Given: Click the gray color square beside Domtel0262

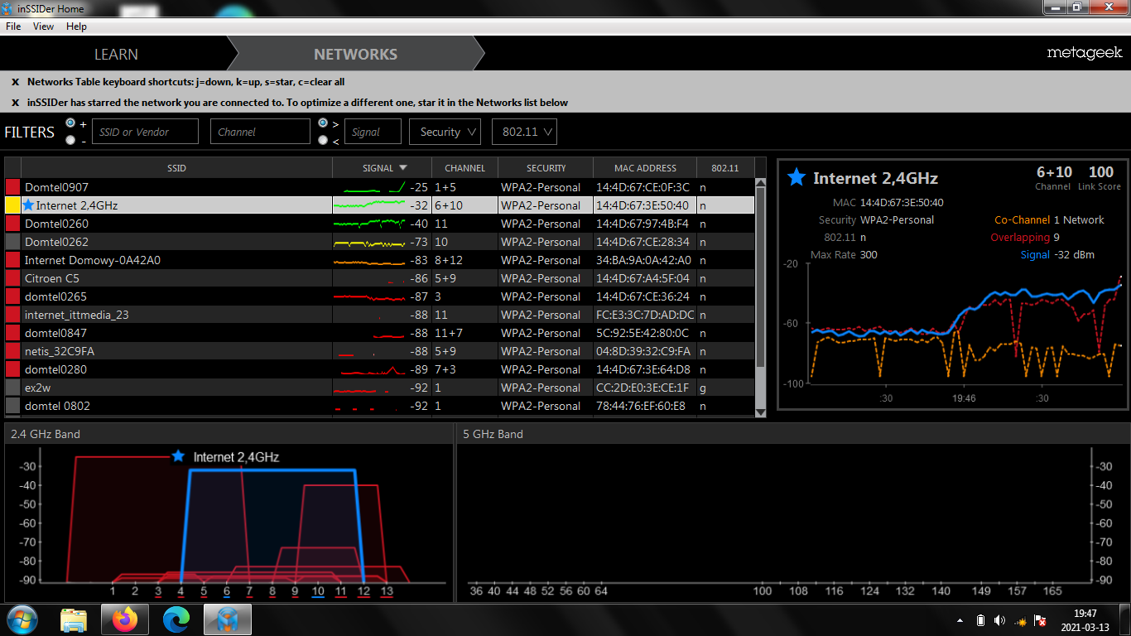Looking at the screenshot, I should [x=12, y=242].
